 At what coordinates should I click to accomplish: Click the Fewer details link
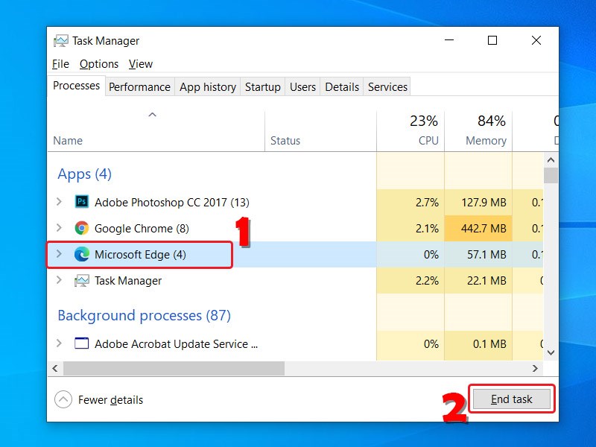(x=110, y=400)
